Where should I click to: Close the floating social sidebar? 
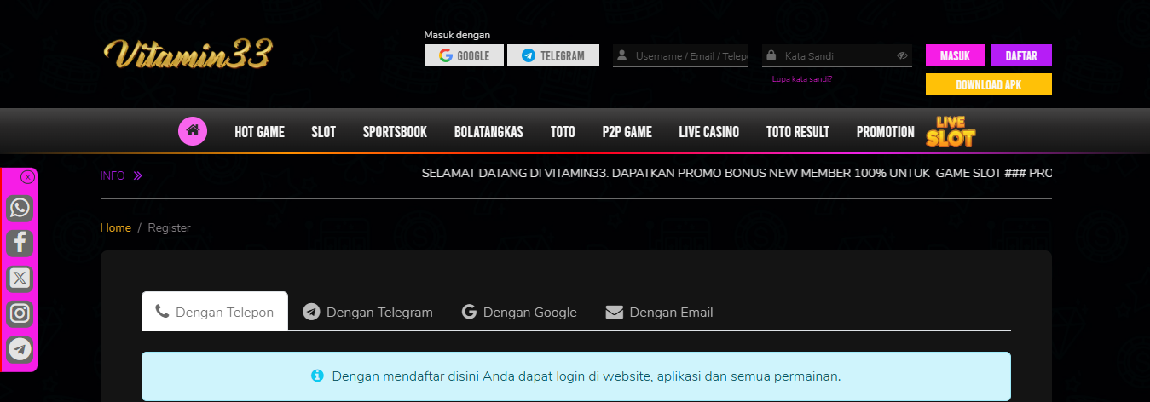27,177
